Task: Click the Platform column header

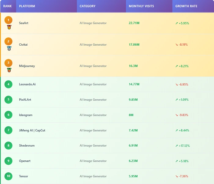Action: (x=27, y=6)
